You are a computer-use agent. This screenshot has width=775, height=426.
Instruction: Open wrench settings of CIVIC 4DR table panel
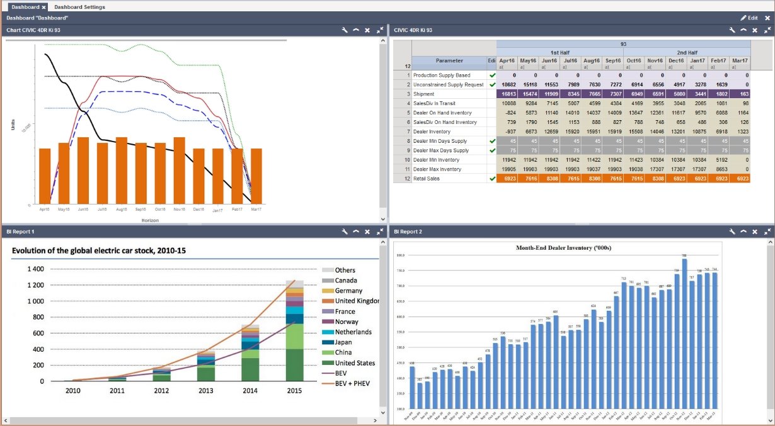click(732, 30)
